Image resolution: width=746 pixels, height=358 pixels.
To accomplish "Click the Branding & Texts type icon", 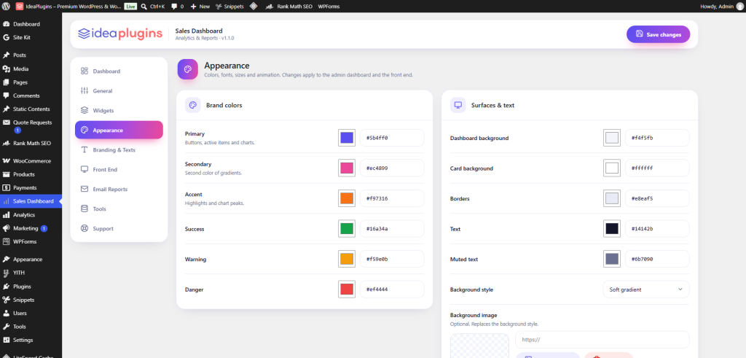I will coord(85,149).
